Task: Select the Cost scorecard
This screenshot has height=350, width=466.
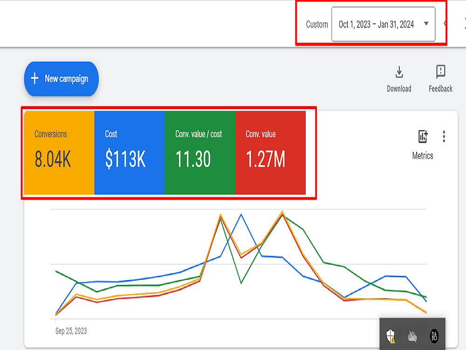Action: point(130,153)
